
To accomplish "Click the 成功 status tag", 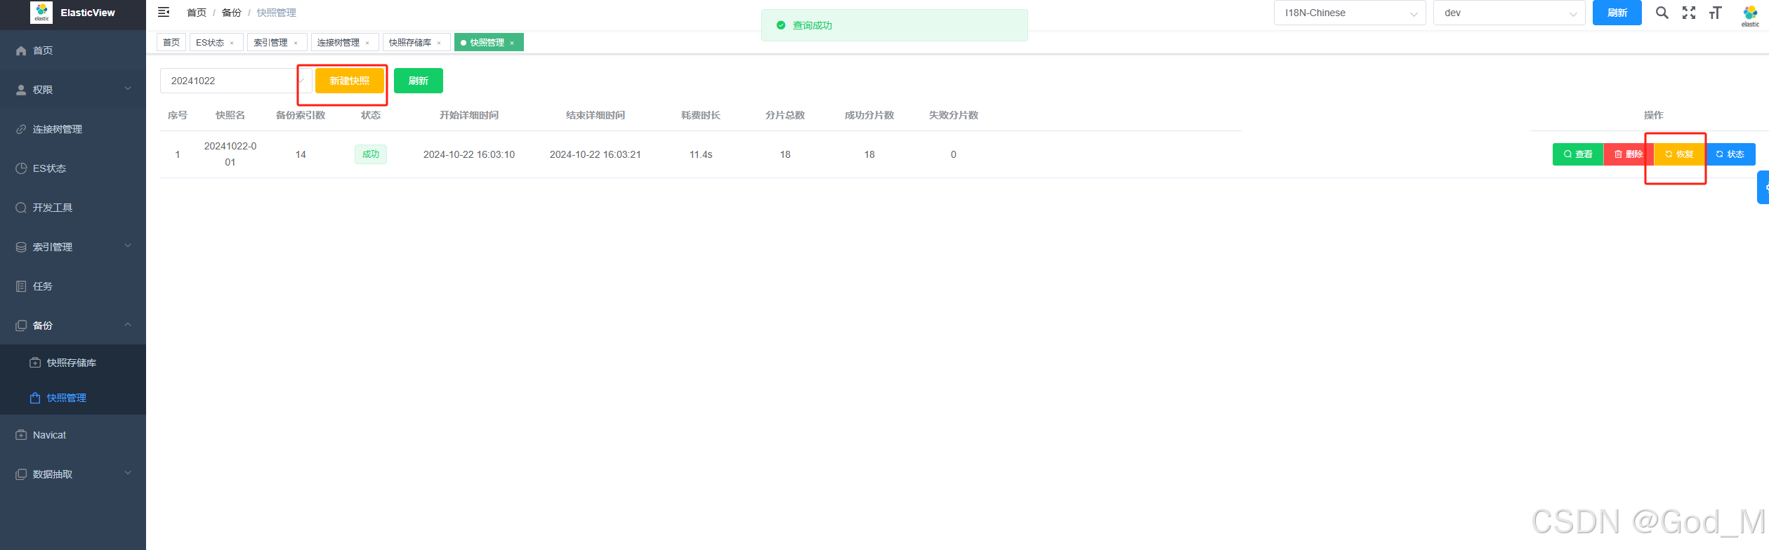I will (371, 154).
